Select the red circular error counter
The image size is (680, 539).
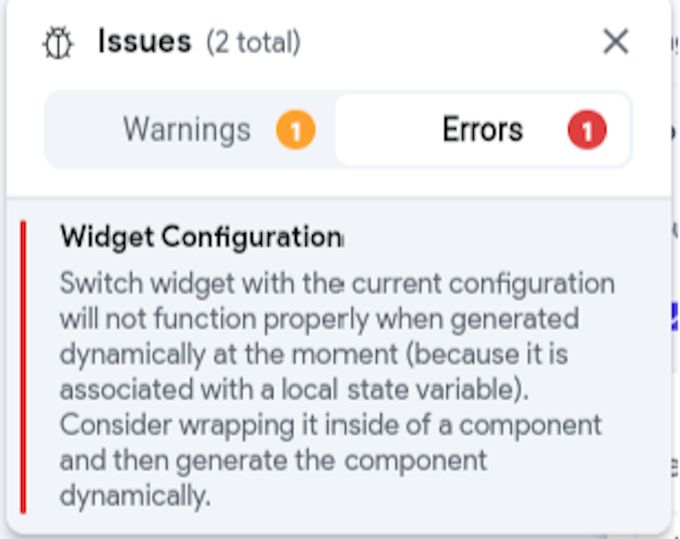click(x=586, y=129)
